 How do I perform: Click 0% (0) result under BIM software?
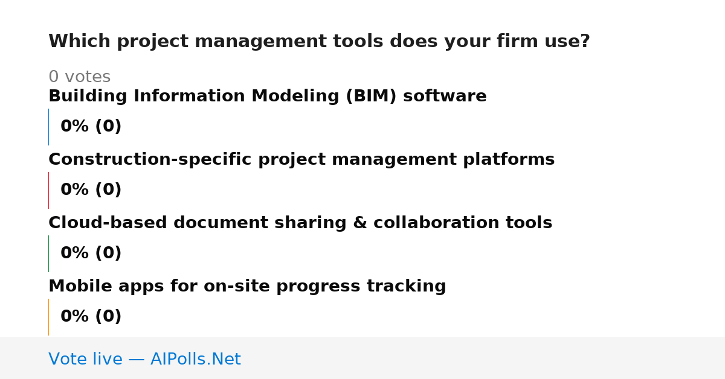[x=91, y=127]
